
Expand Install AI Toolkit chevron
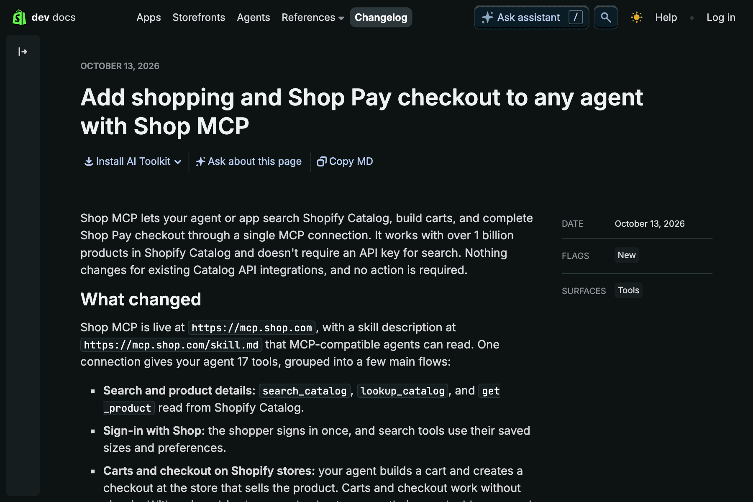[178, 162]
